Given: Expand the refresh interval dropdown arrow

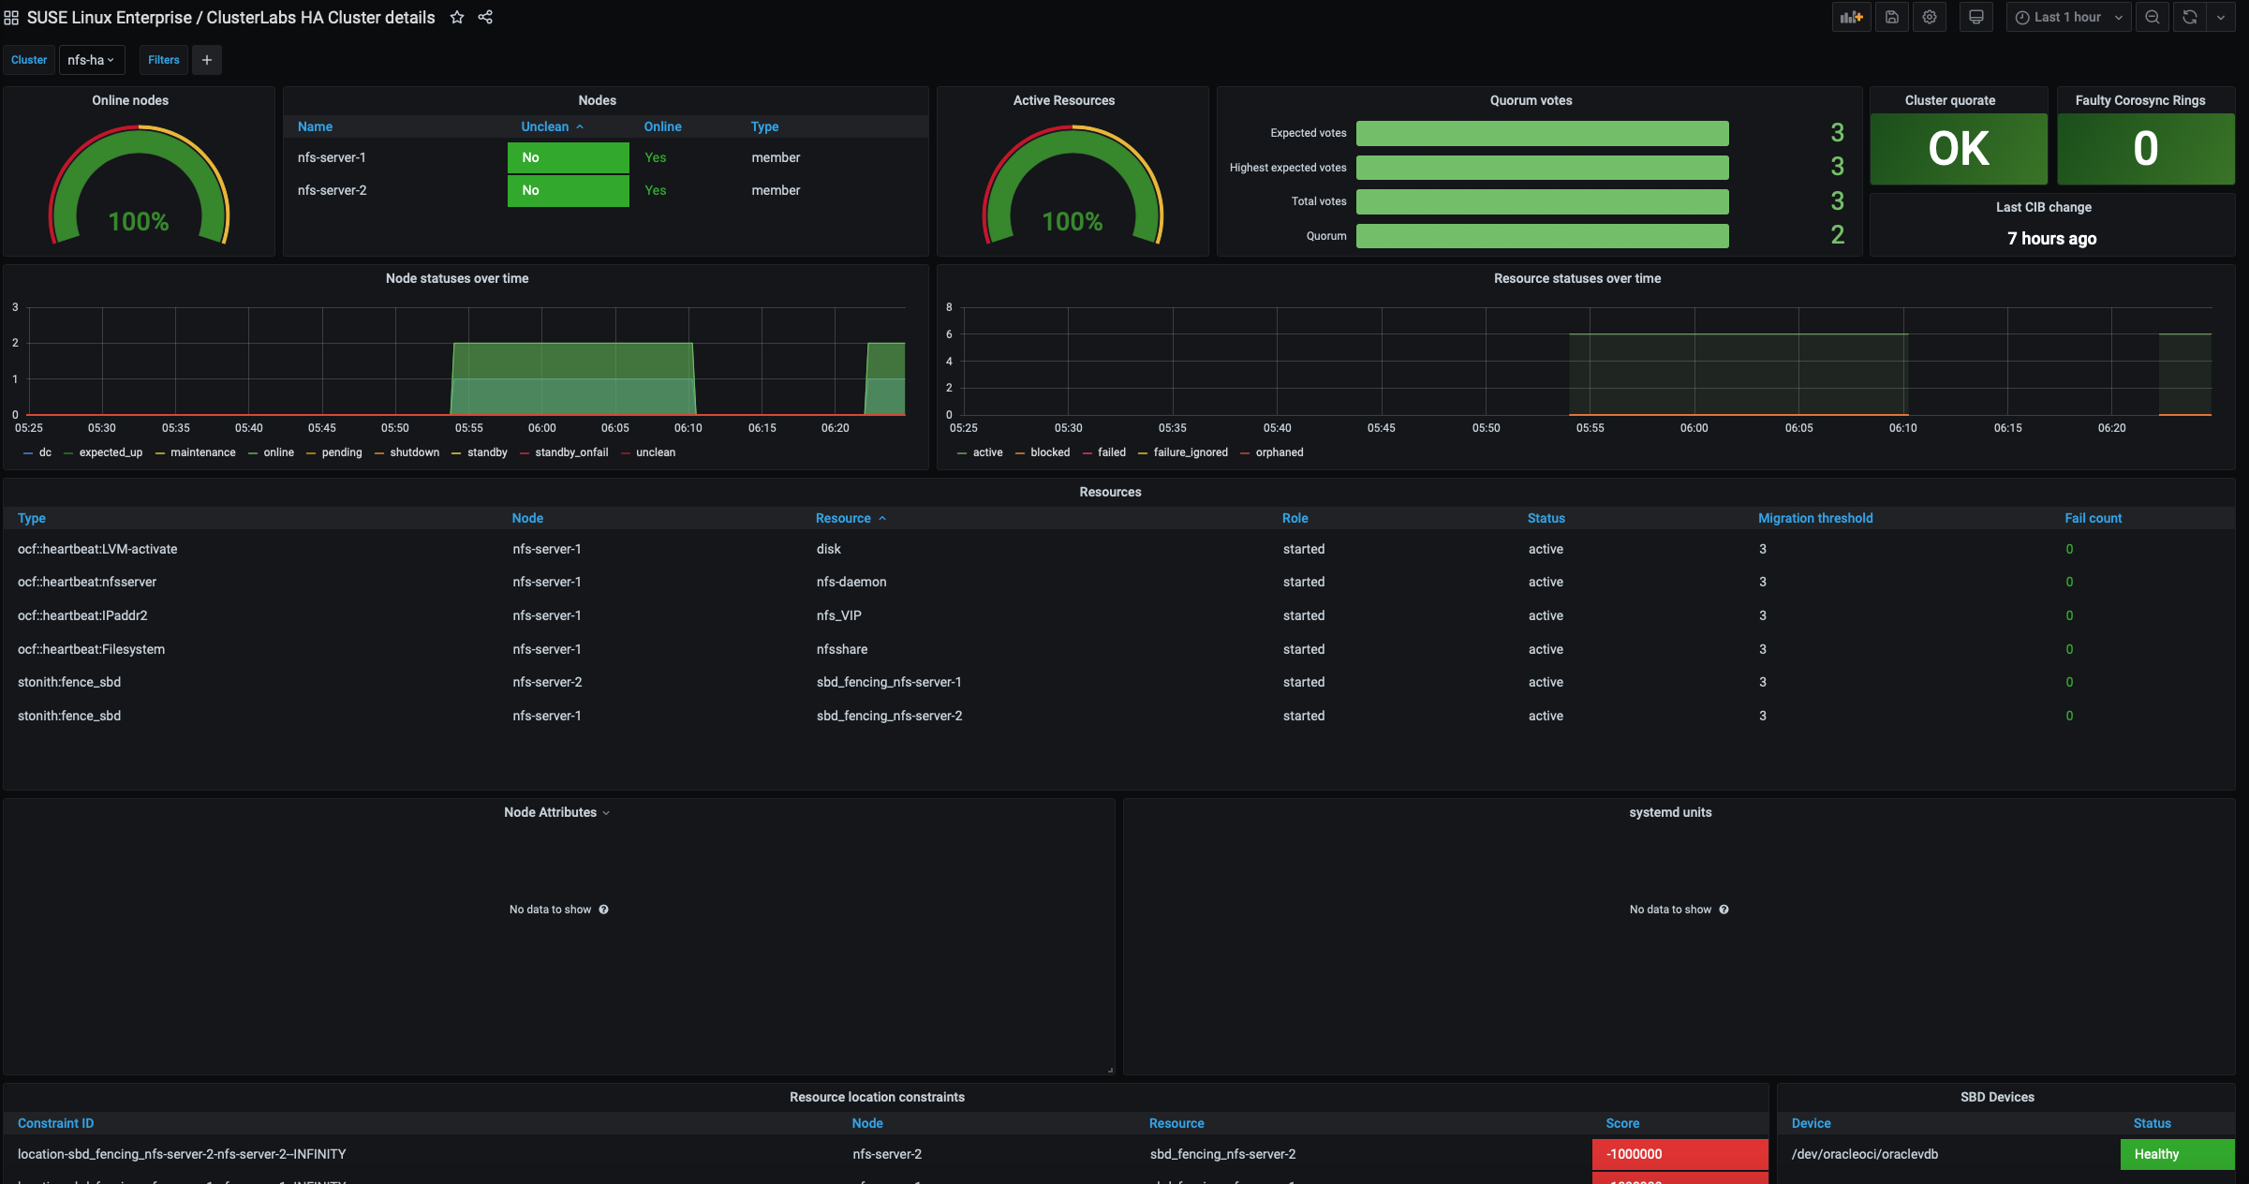Looking at the screenshot, I should 2221,17.
